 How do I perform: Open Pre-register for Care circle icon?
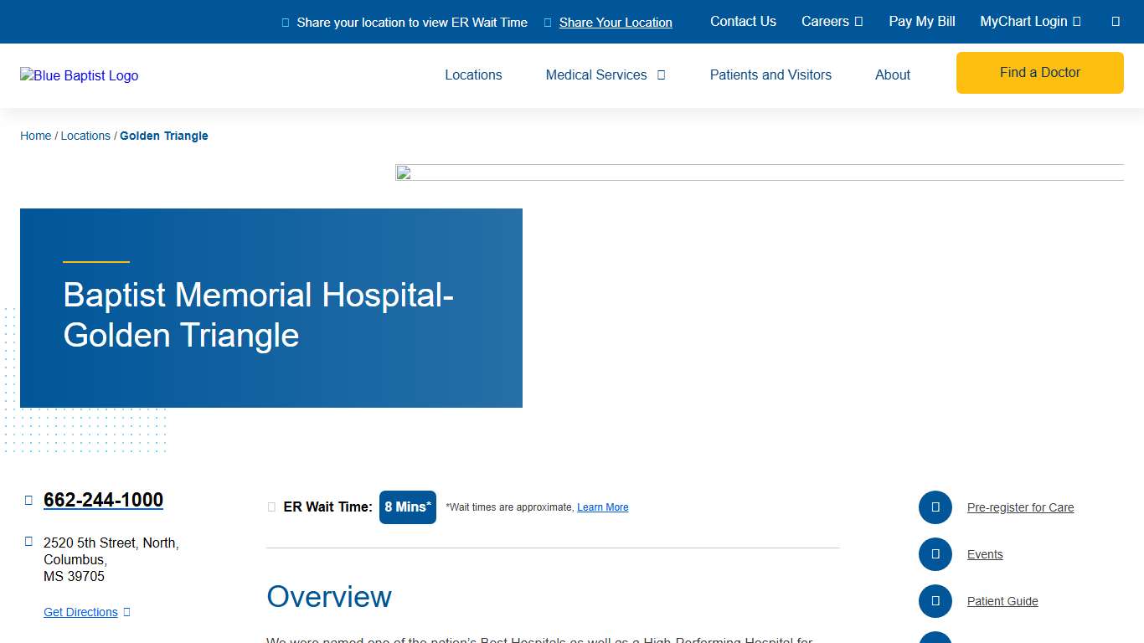coord(935,507)
